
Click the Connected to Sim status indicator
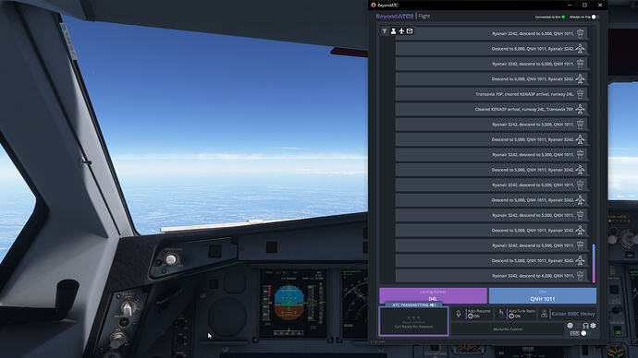coord(550,17)
